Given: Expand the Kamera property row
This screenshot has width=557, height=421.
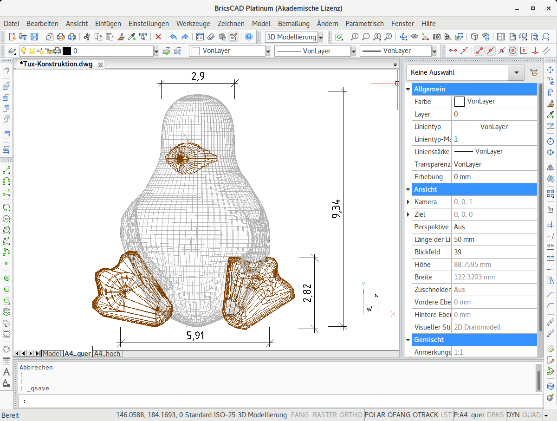Looking at the screenshot, I should click(408, 202).
